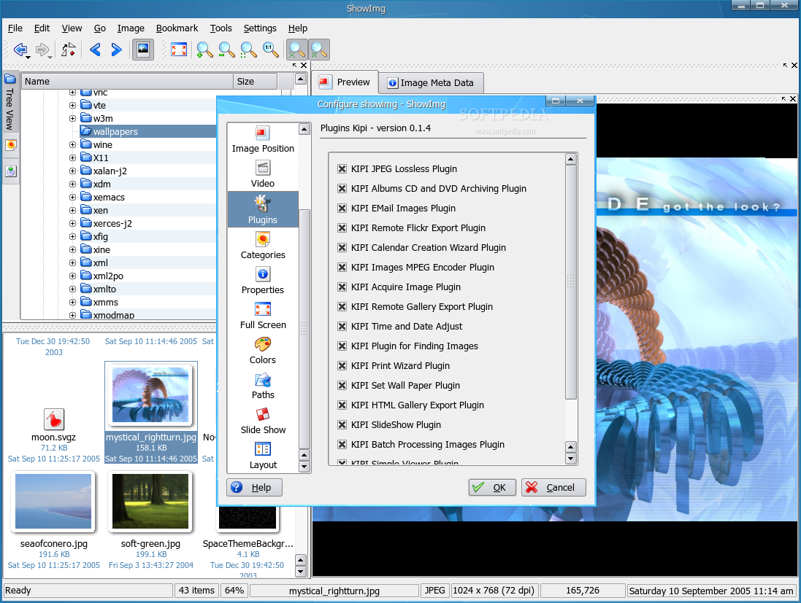Toggle the last magnifier icon in toolbar
The height and width of the screenshot is (603, 801).
coord(319,50)
